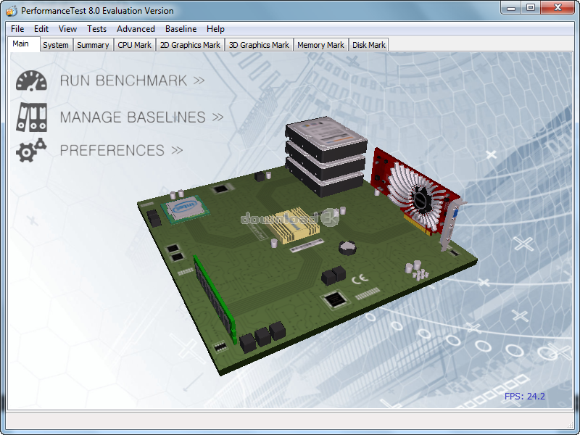Switch to the 3D Graphics Mark tab

259,45
